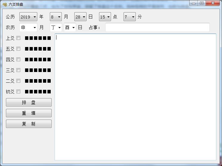Click the 复制 copy button
222x166 pixels.
tap(29, 124)
